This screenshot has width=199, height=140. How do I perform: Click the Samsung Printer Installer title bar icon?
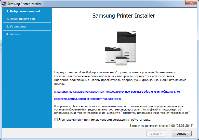click(4, 4)
